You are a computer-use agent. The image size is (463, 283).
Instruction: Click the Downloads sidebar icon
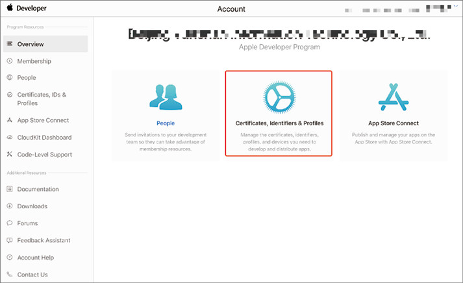[10, 206]
